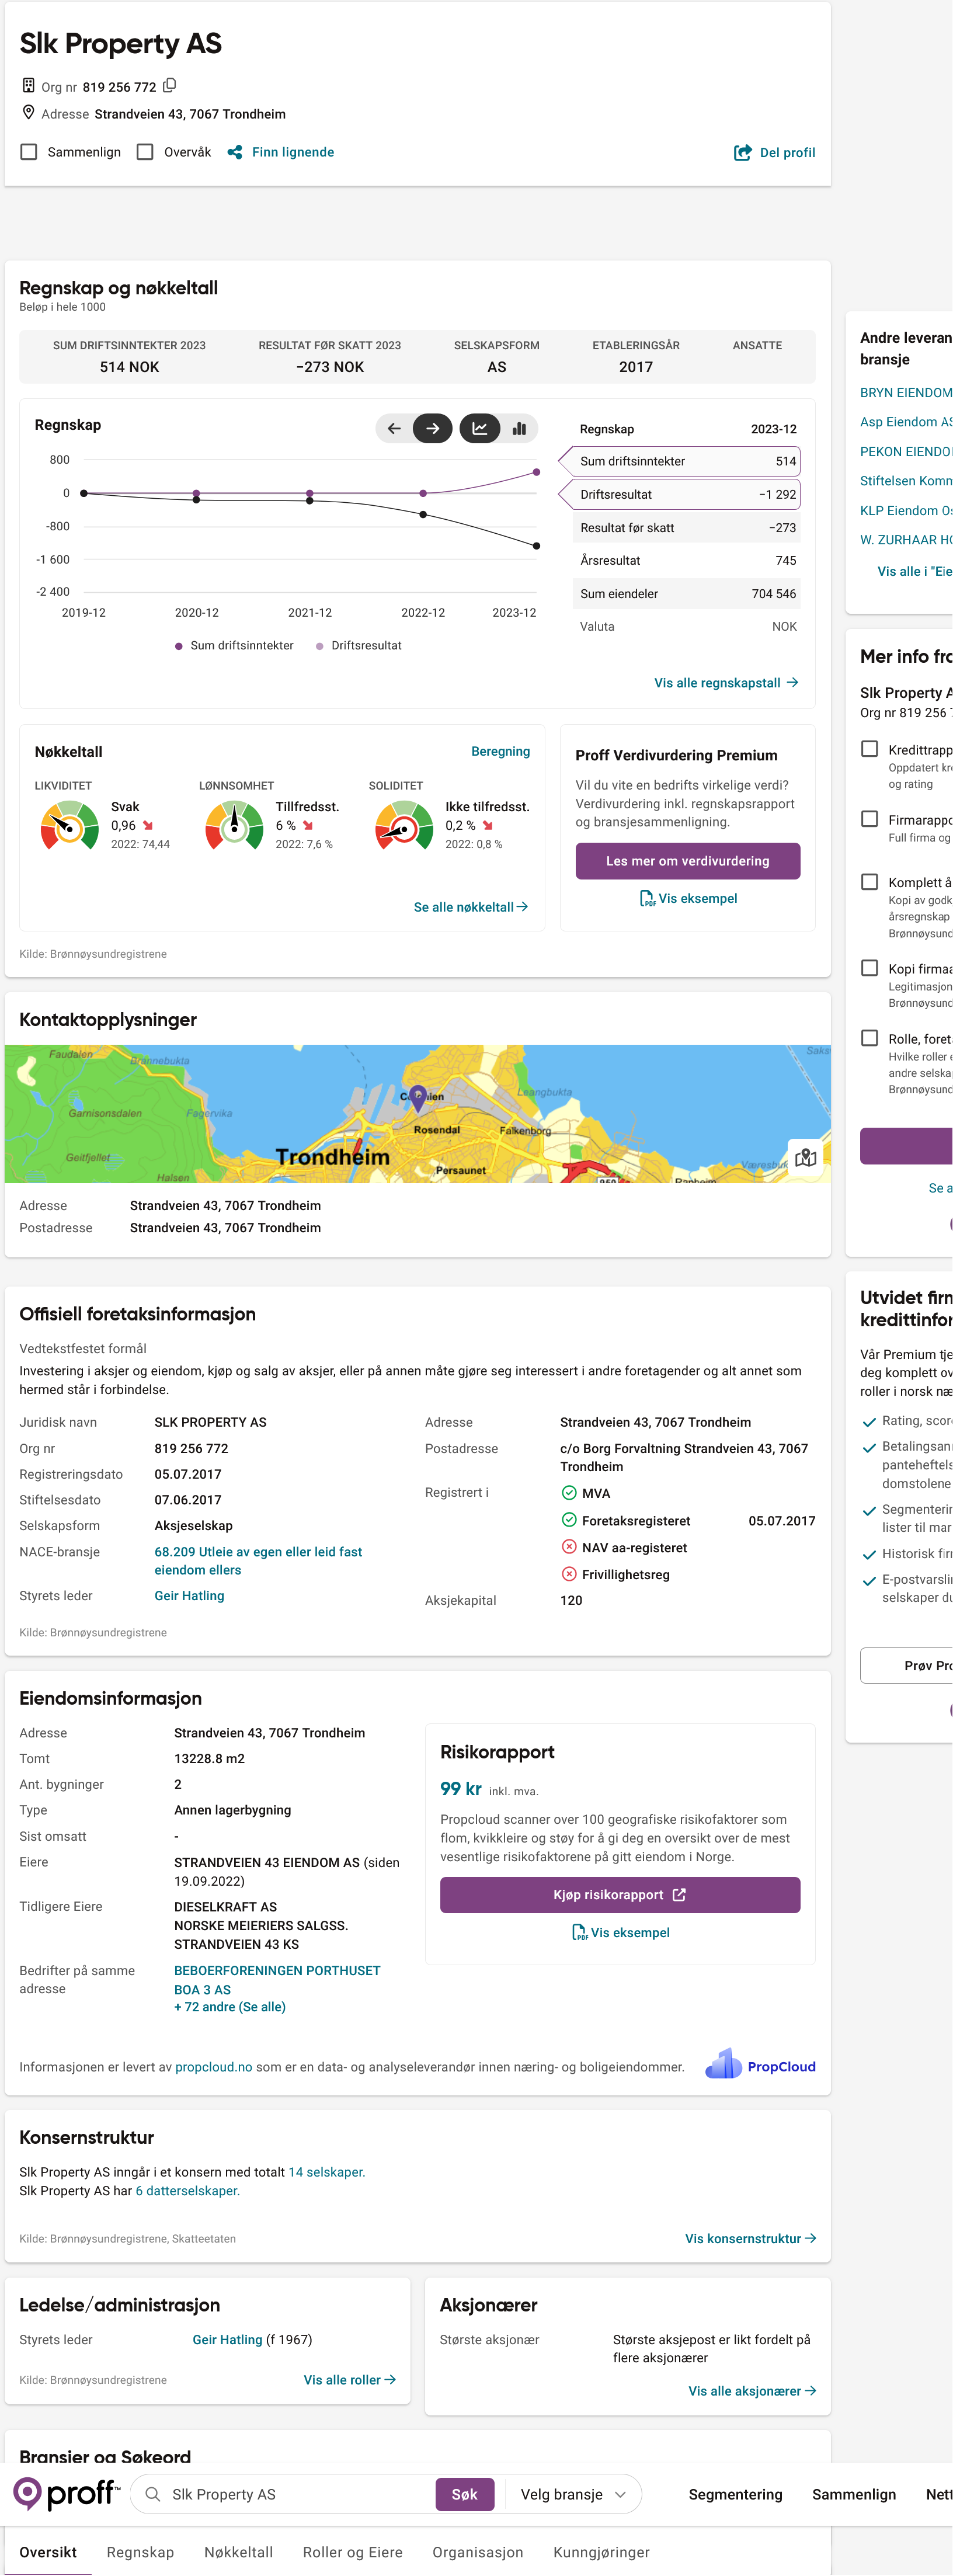The width and height of the screenshot is (953, 2576).
Task: Show previous accounting period with left arrow
Action: 394,429
